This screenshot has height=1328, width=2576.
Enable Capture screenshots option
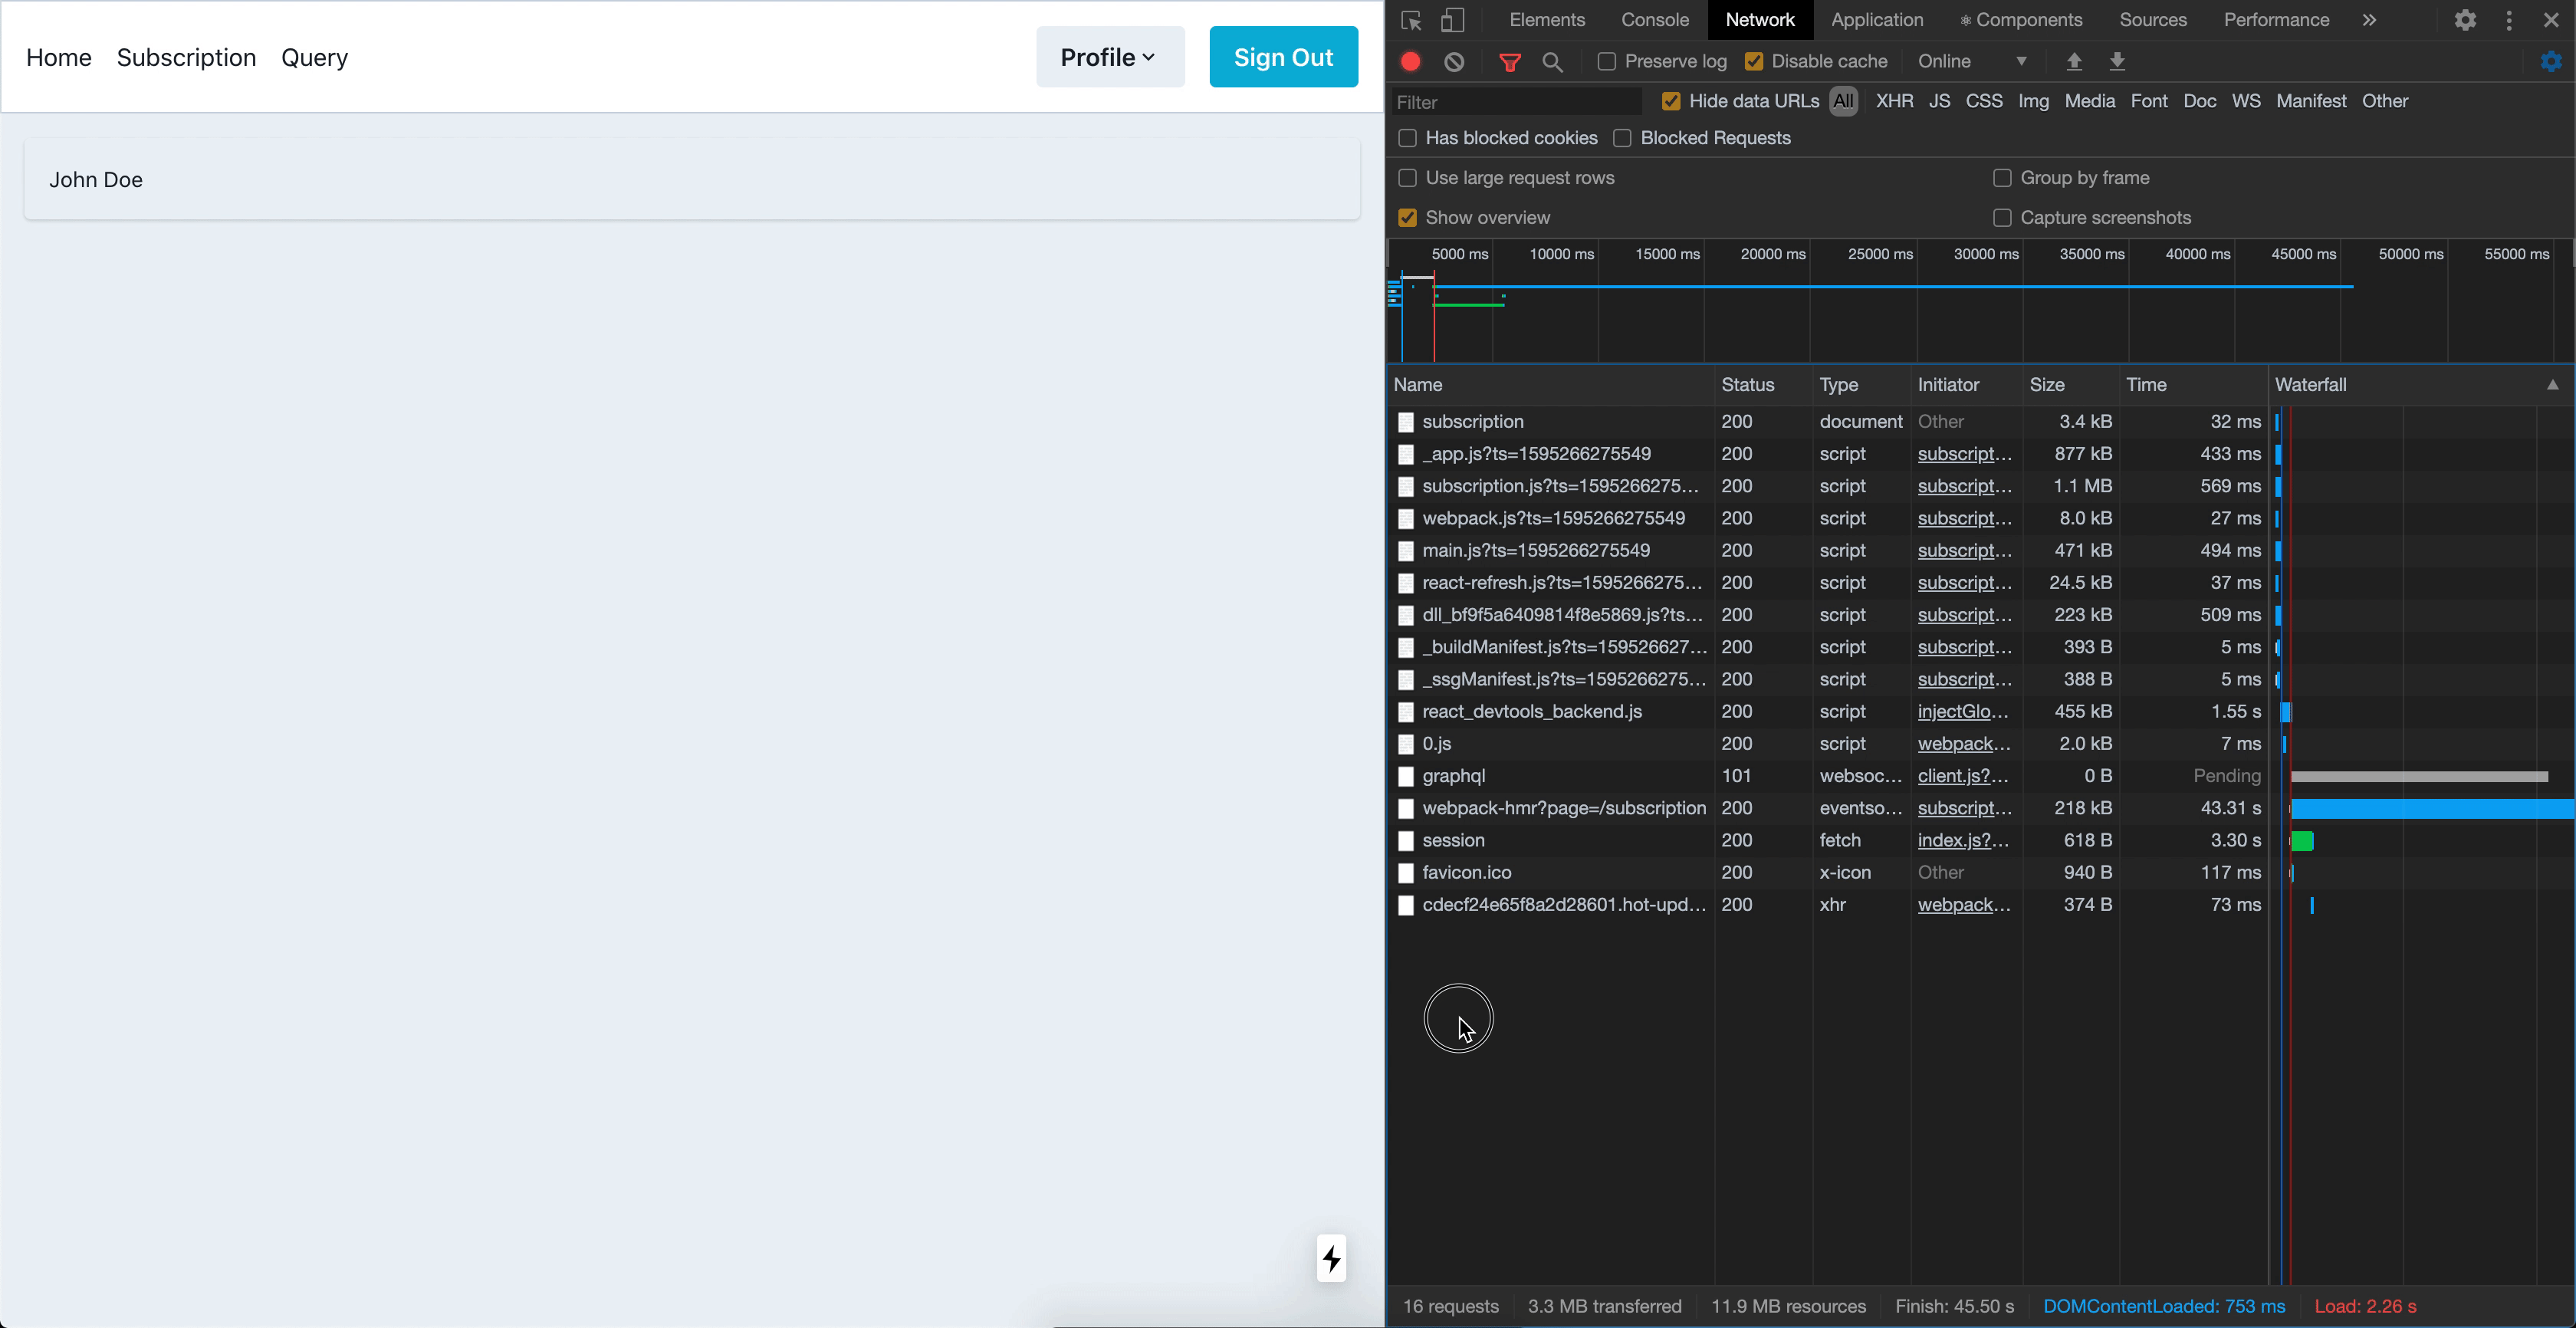pyautogui.click(x=2002, y=218)
